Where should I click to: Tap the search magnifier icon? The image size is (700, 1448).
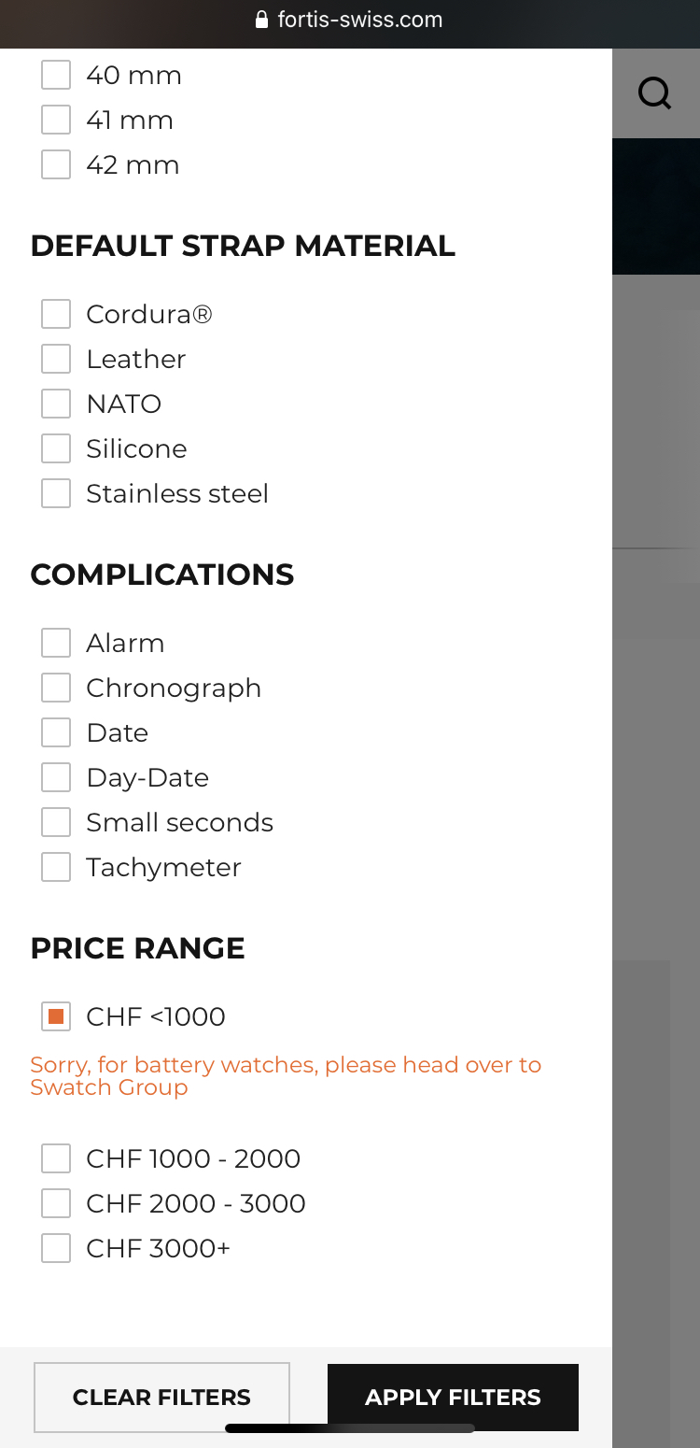(x=654, y=93)
